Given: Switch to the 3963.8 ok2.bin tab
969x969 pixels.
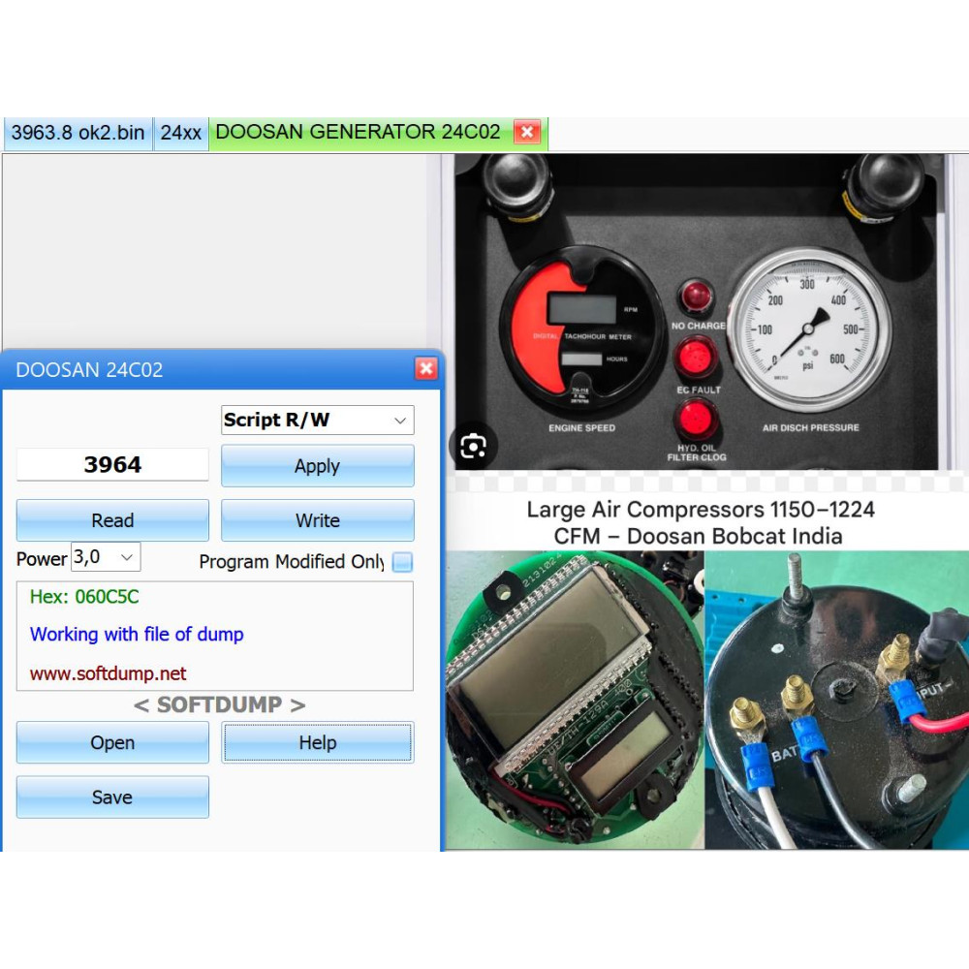Looking at the screenshot, I should (78, 133).
